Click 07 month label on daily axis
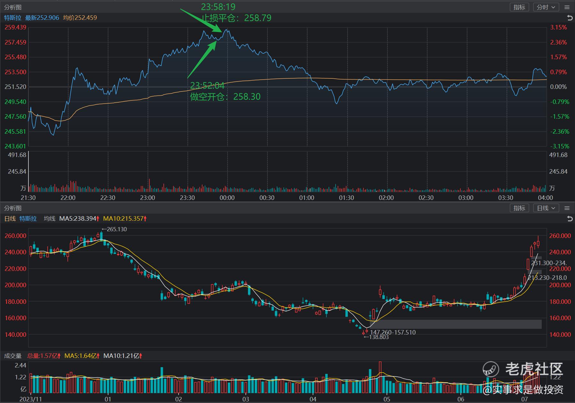The width and height of the screenshot is (575, 403). pos(524,399)
